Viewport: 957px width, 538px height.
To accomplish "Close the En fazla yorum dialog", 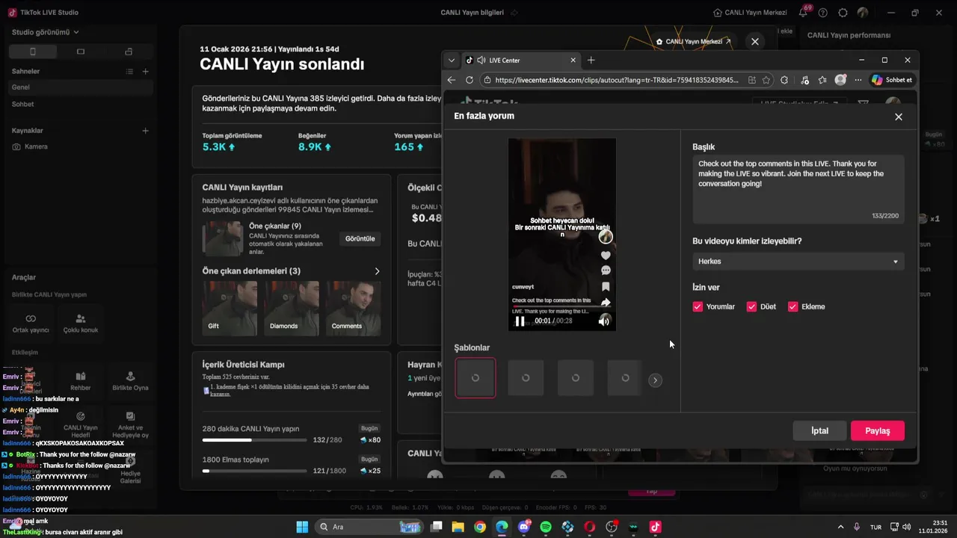I will [899, 117].
